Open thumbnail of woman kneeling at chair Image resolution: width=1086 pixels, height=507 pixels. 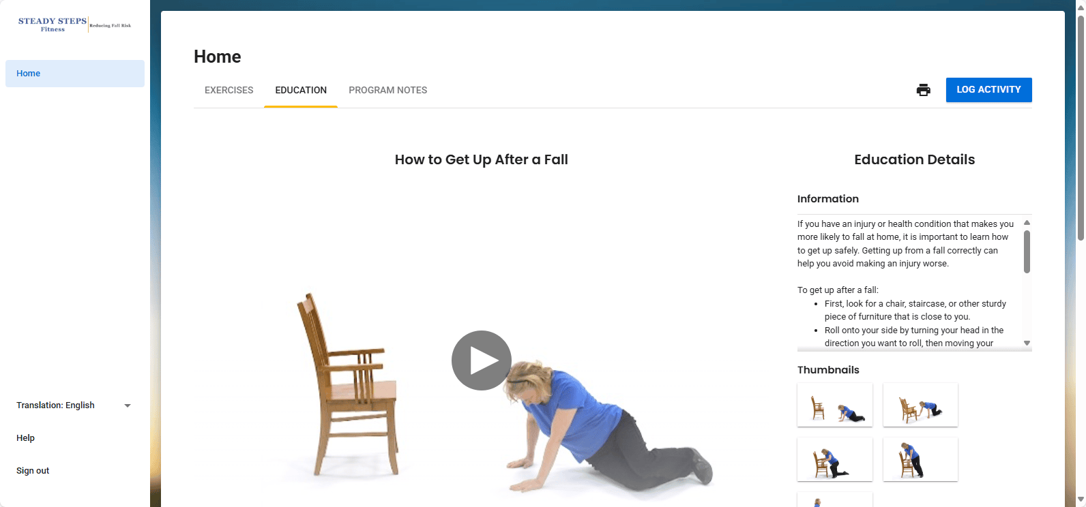coord(835,459)
